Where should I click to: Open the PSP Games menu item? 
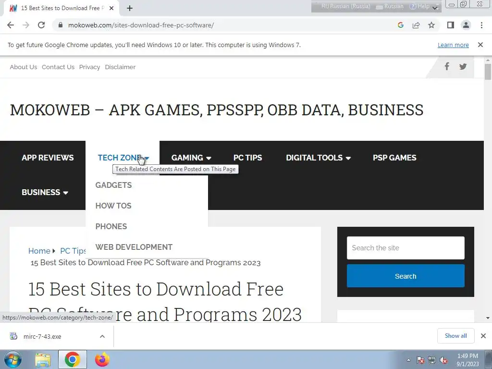(x=394, y=158)
